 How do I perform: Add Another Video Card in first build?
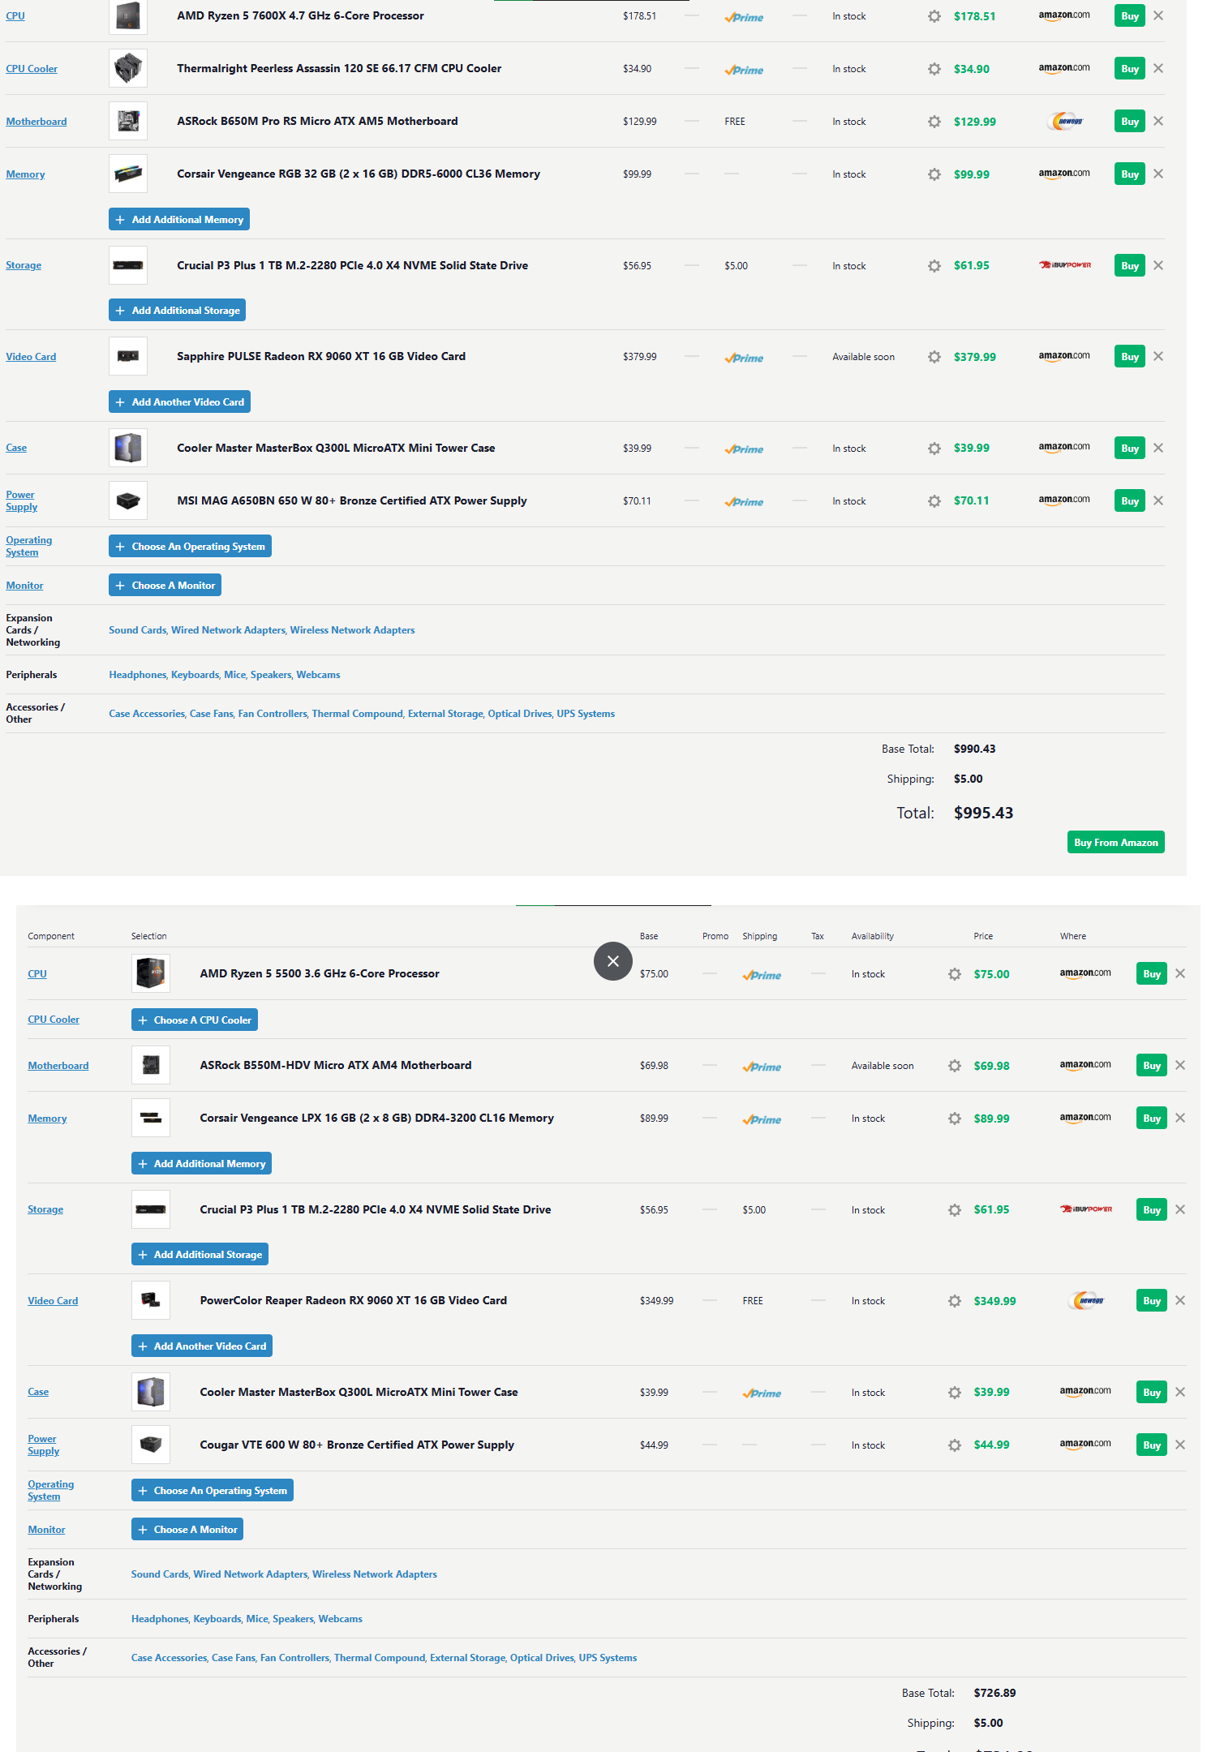[179, 402]
